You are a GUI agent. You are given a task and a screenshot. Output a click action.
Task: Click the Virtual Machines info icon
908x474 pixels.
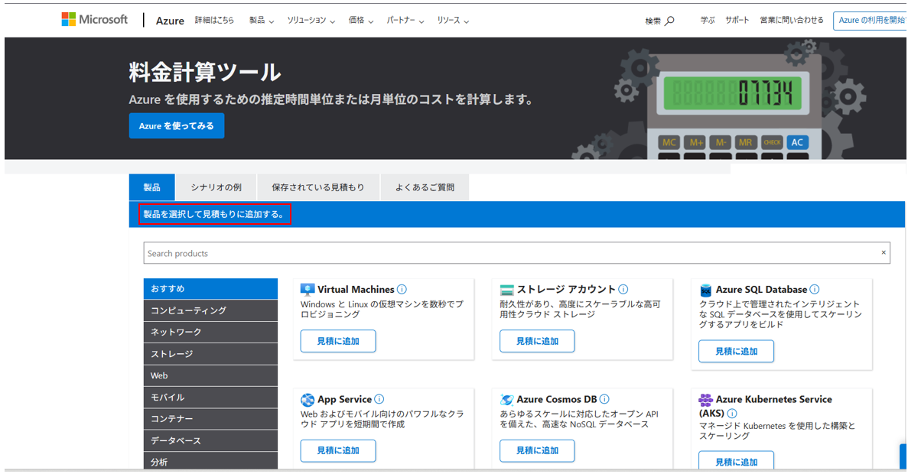pyautogui.click(x=402, y=290)
